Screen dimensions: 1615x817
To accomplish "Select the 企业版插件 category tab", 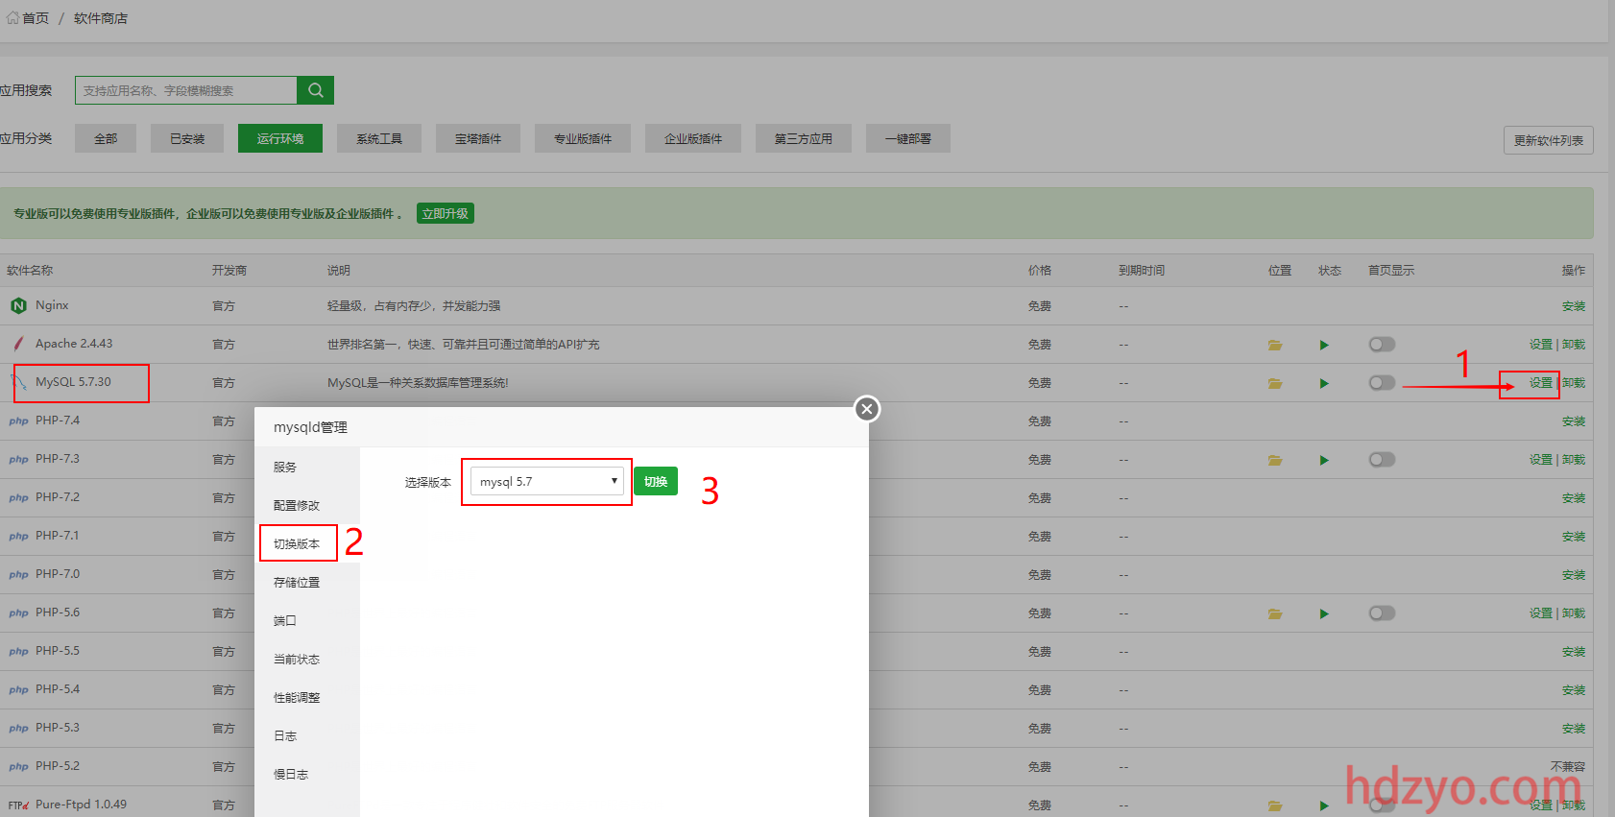I will click(693, 138).
